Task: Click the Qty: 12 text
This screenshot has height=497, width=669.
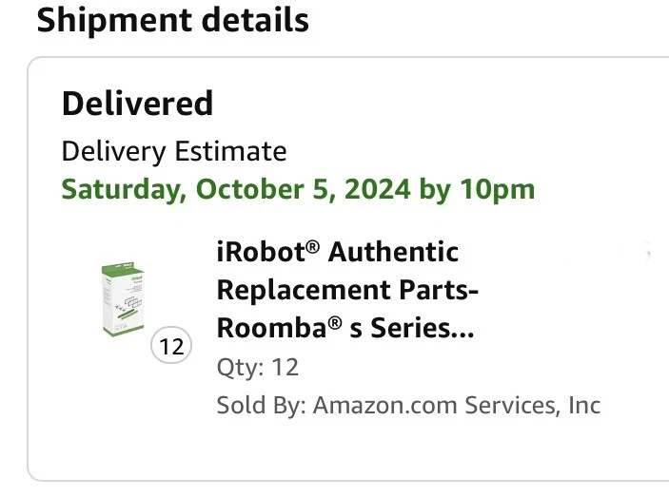Action: click(x=258, y=367)
